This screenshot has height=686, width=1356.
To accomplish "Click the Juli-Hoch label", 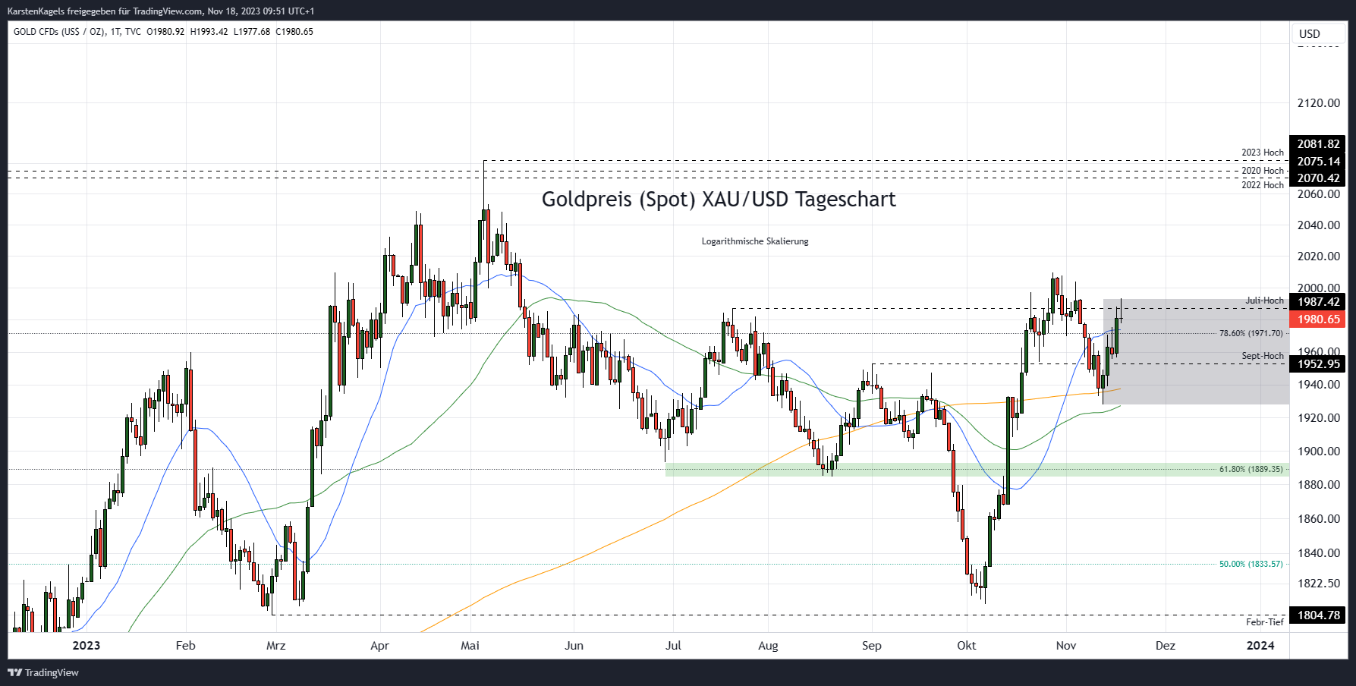I will coord(1264,301).
